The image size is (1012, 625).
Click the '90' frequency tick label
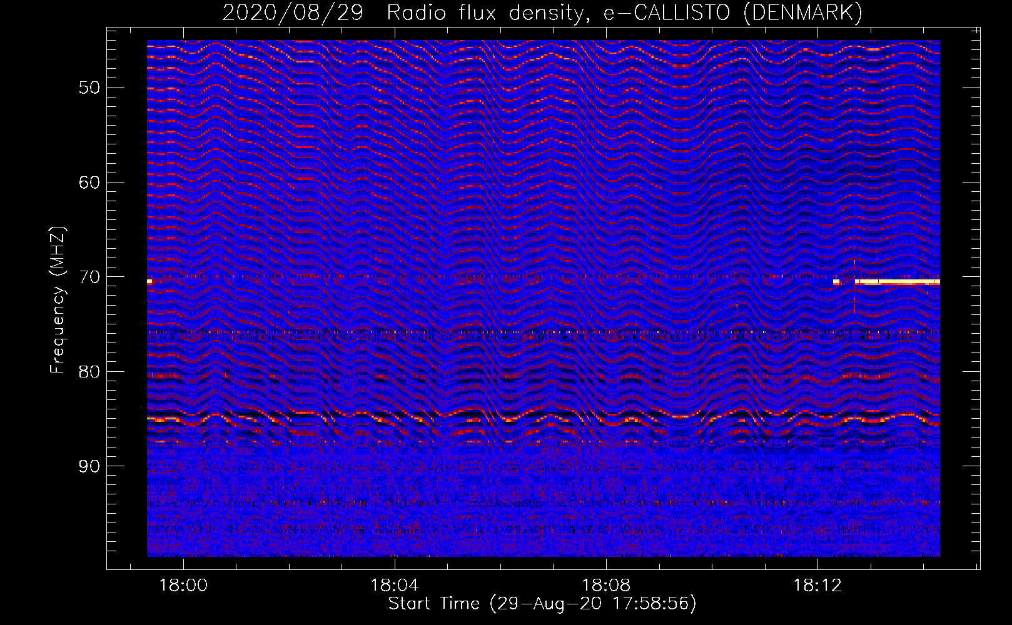coord(89,466)
